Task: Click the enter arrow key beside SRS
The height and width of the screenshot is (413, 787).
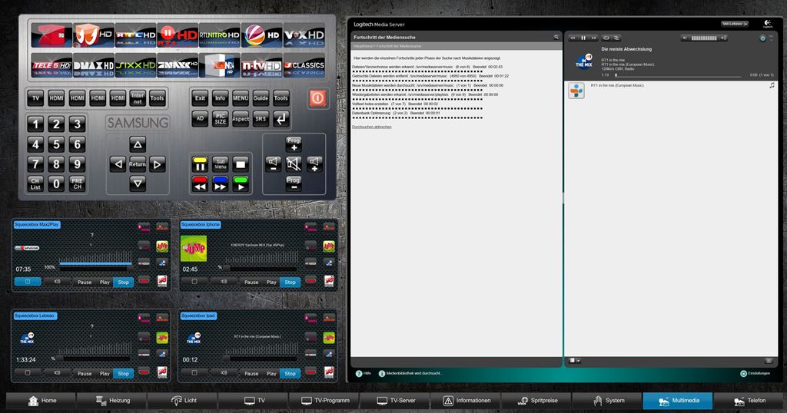Action: (x=281, y=119)
